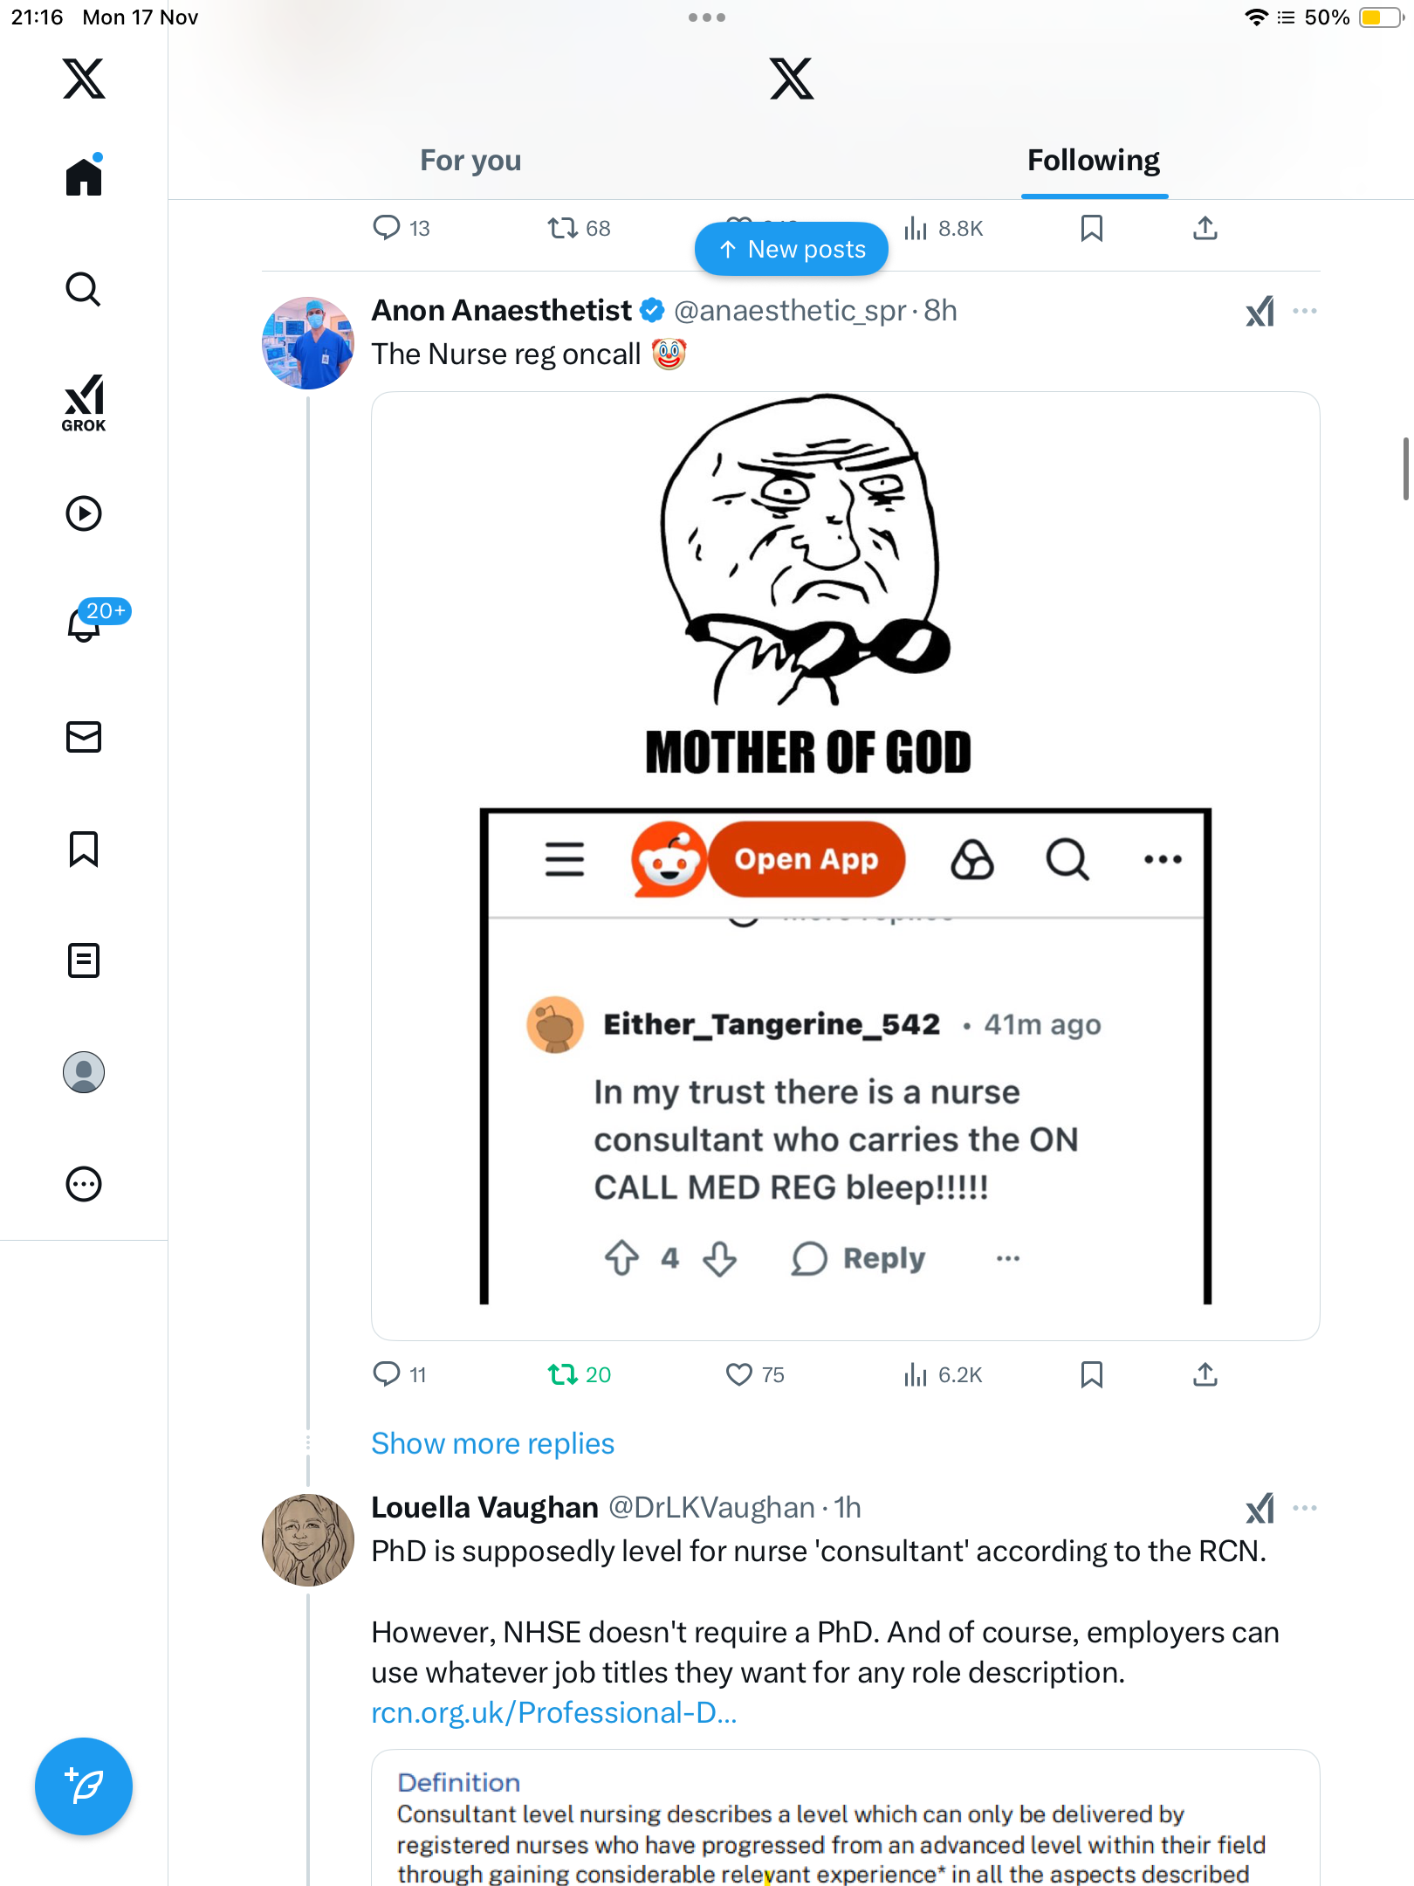
Task: Open more options on Anon Anaesthetist post
Action: (1305, 311)
